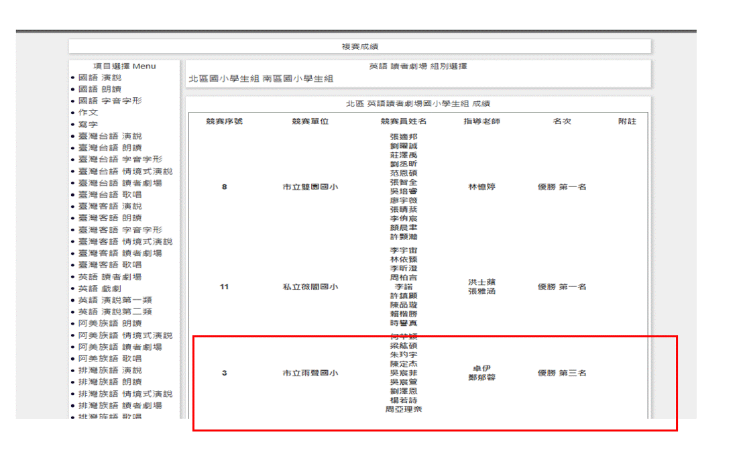The image size is (747, 460).
Task: Go to the 寫字 results page
Action: point(88,124)
